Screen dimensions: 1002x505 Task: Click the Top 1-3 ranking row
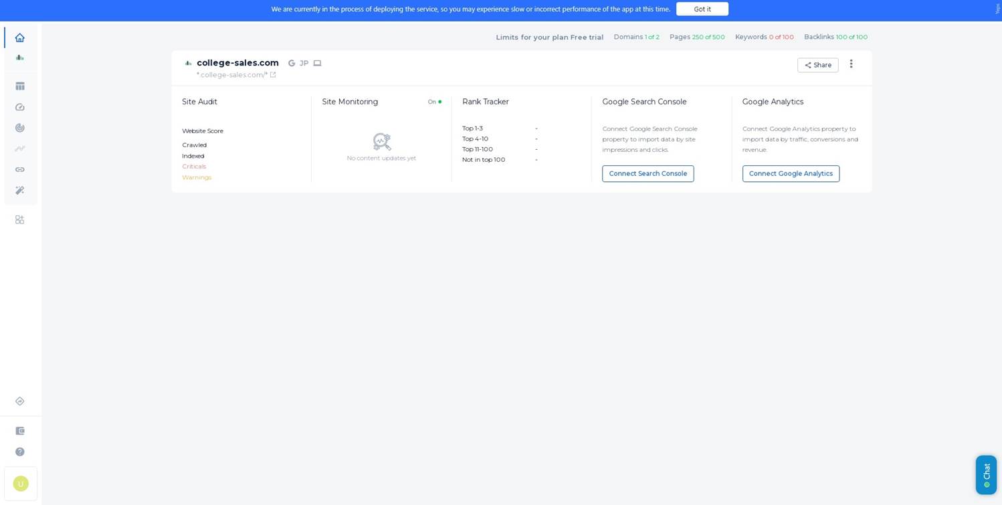500,128
